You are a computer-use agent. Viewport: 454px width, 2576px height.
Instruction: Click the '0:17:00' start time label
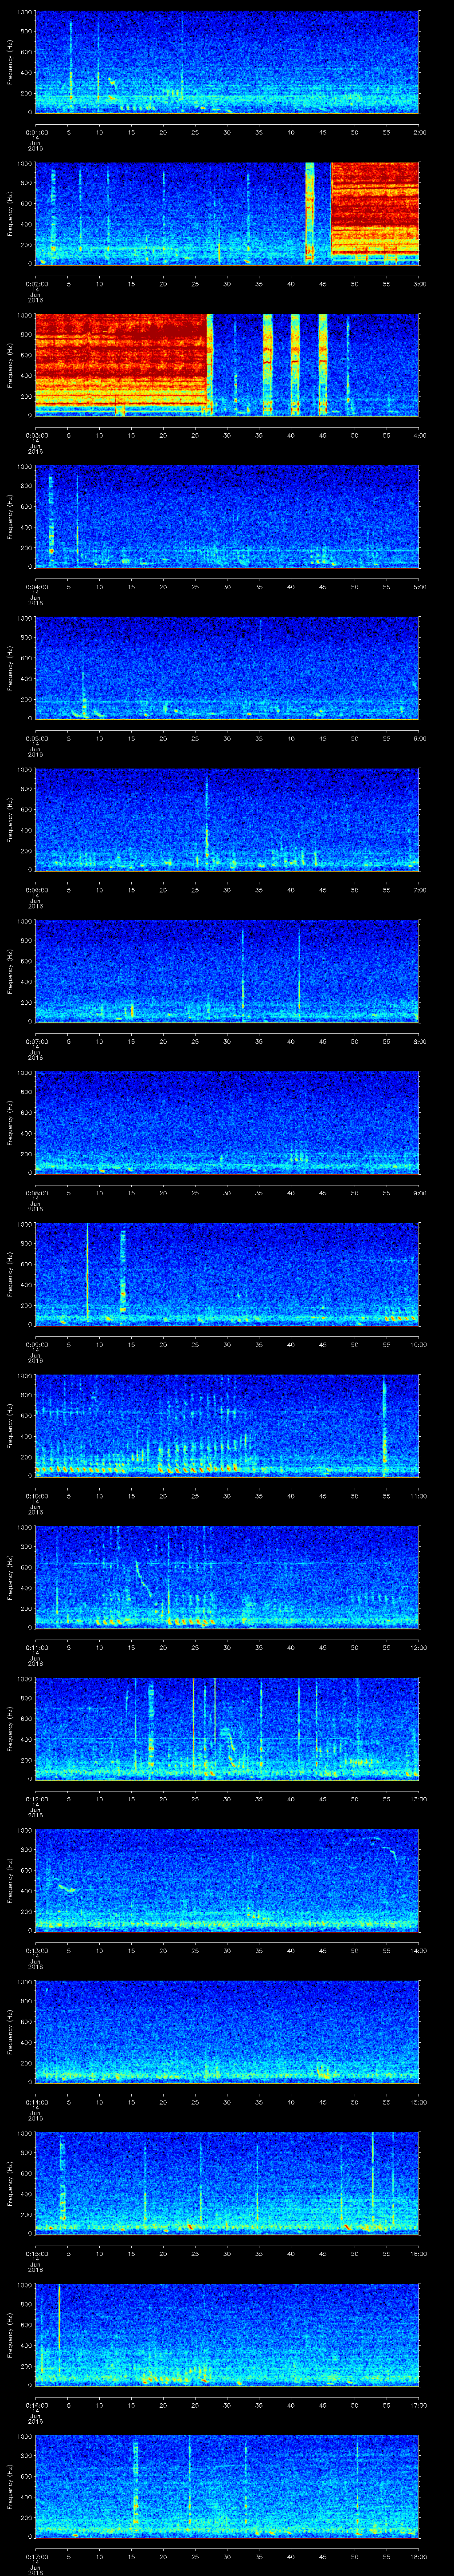36,2556
